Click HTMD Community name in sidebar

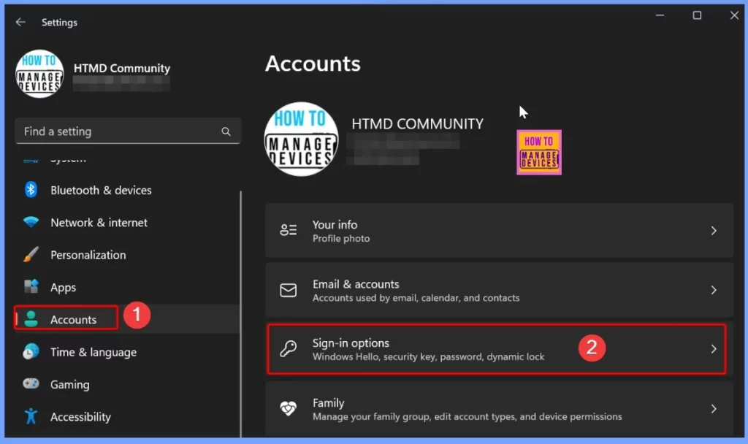pos(122,68)
